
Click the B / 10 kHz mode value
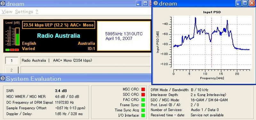(x=199, y=90)
